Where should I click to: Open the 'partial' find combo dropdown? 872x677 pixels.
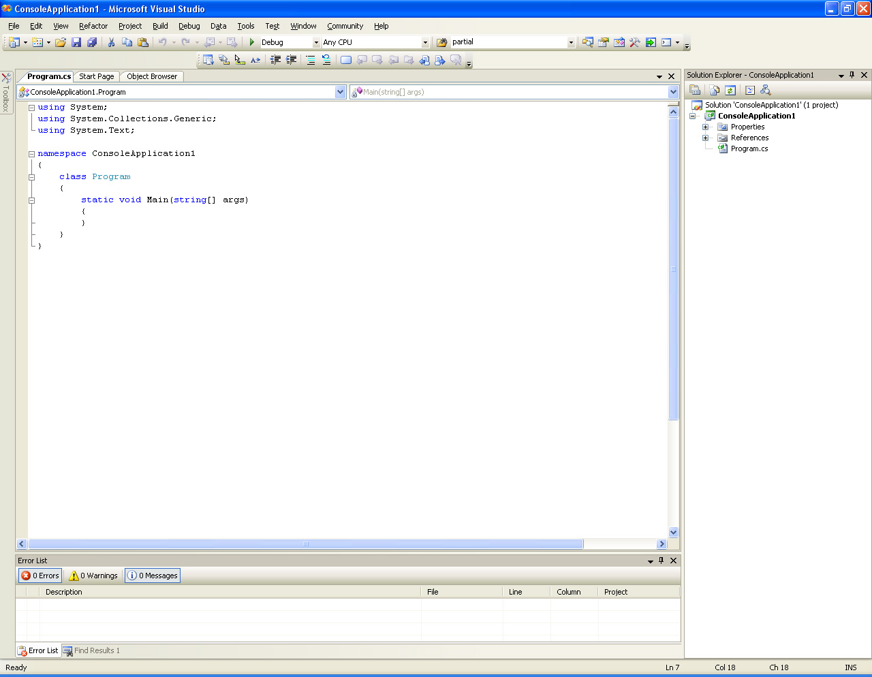[571, 42]
